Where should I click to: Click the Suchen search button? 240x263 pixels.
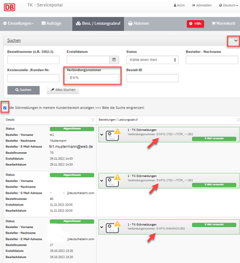(x=24, y=90)
